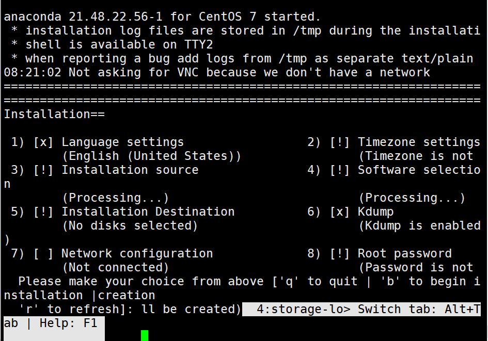
Task: Click the Switch tab: Alt+Tab hint
Action: (419, 310)
